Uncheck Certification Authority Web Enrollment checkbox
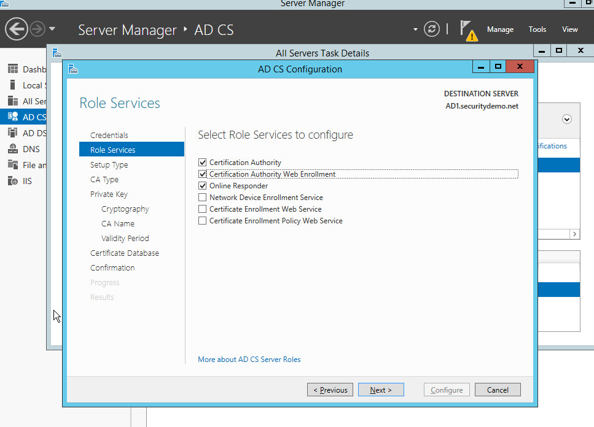The image size is (594, 427). pos(202,174)
